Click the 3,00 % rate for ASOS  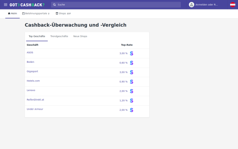(x=123, y=53)
